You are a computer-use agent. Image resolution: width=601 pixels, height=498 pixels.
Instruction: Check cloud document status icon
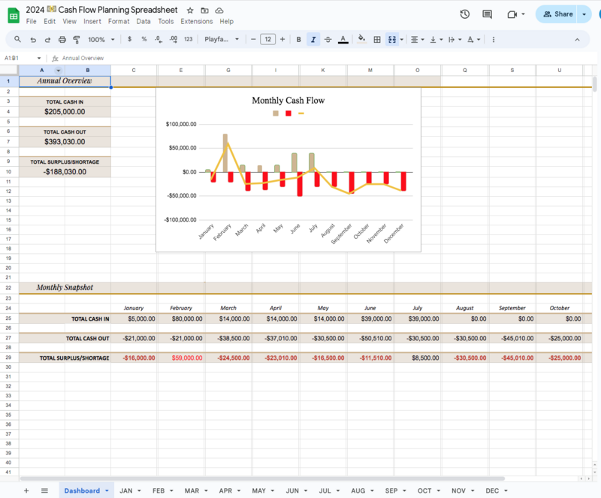(x=219, y=11)
